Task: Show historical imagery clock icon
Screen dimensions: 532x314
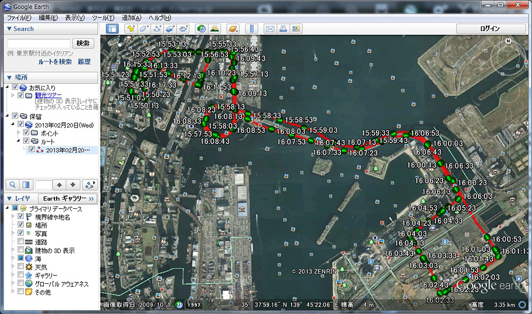Action: (x=202, y=29)
